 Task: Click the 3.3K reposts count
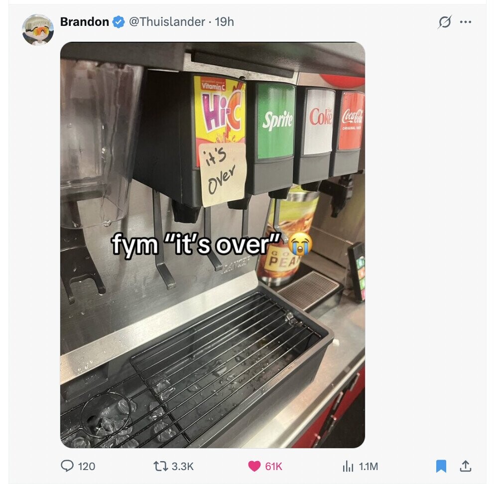(182, 466)
